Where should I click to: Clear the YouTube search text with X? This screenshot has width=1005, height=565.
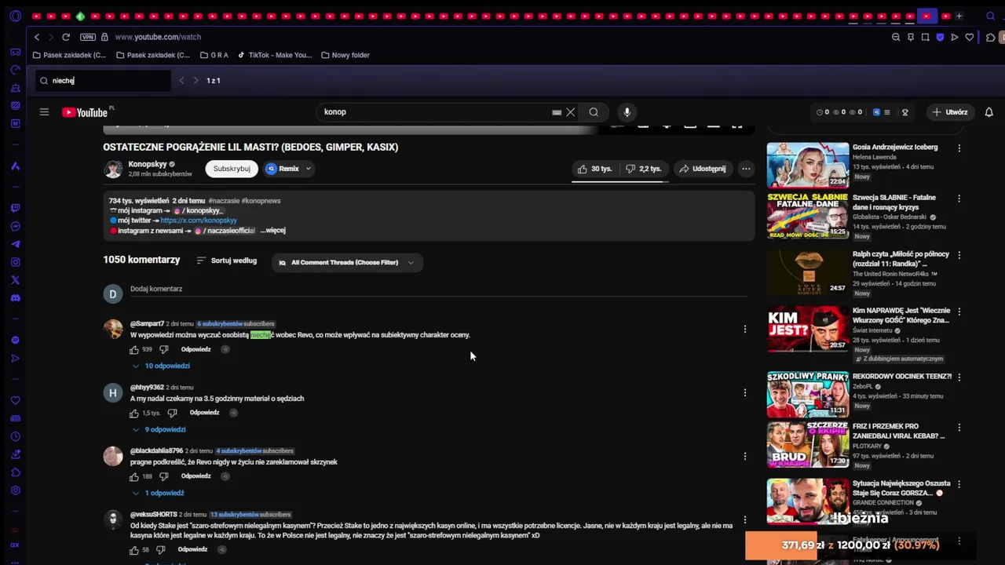(x=571, y=112)
